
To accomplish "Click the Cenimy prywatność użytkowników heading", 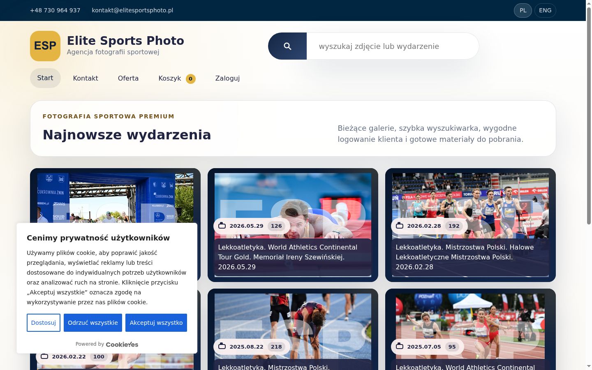I will pos(98,238).
